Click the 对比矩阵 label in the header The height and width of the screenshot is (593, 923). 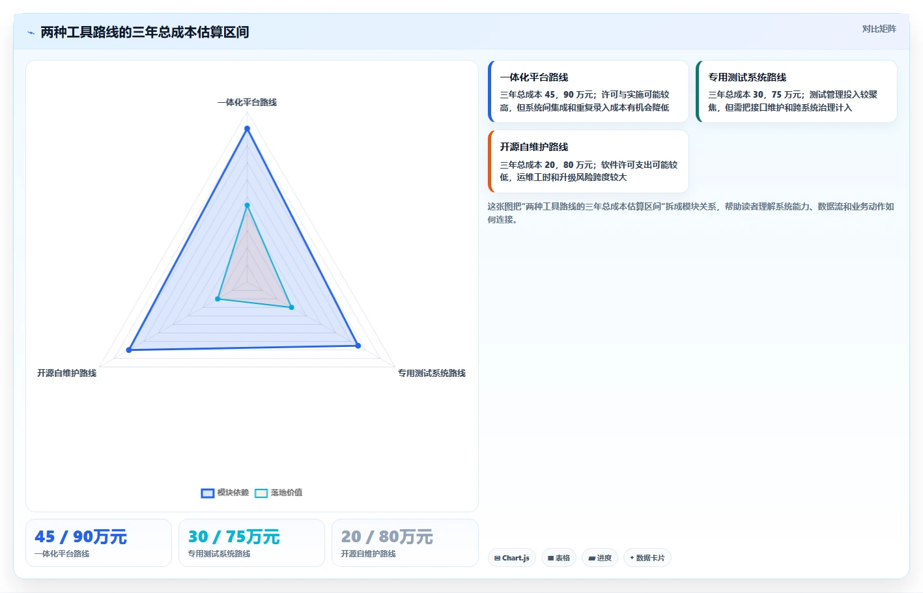pyautogui.click(x=879, y=29)
